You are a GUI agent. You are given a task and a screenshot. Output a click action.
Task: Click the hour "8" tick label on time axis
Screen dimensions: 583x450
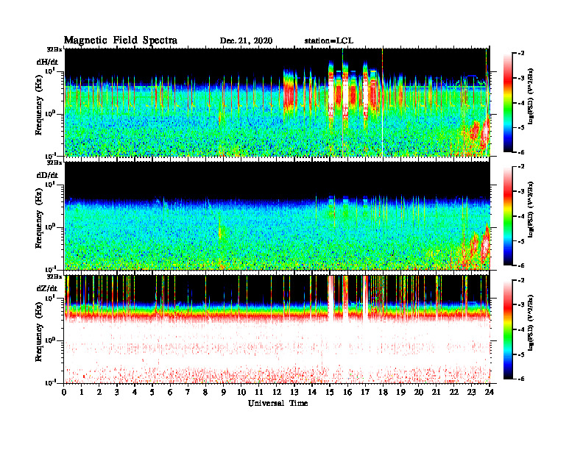click(205, 393)
